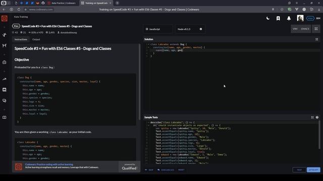Image resolution: width=323 pixels, height=181 pixels.
Task: Bookmark page with address bar bookmark icon
Action: 273,10
